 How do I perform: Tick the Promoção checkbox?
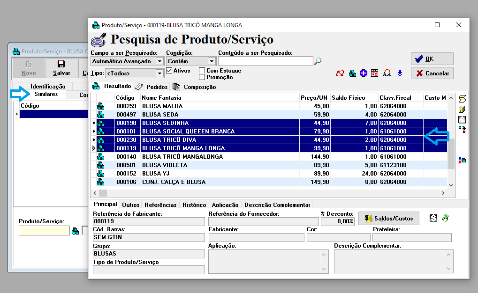(202, 77)
